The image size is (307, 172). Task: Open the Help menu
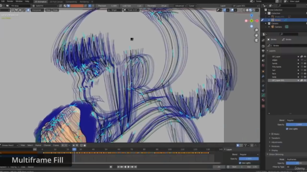(27, 1)
